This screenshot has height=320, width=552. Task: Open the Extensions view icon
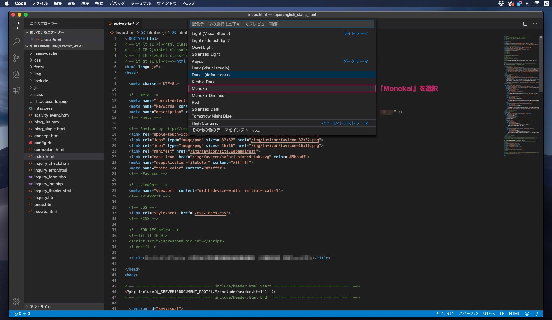(x=16, y=91)
